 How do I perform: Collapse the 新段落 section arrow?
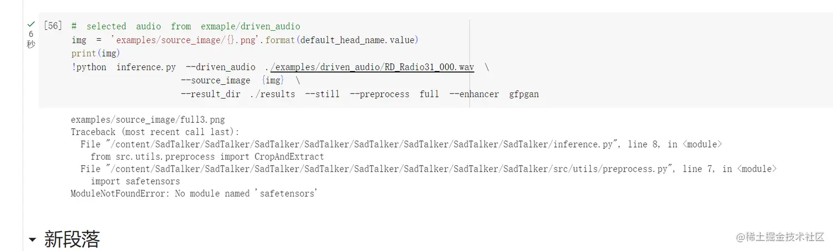33,240
